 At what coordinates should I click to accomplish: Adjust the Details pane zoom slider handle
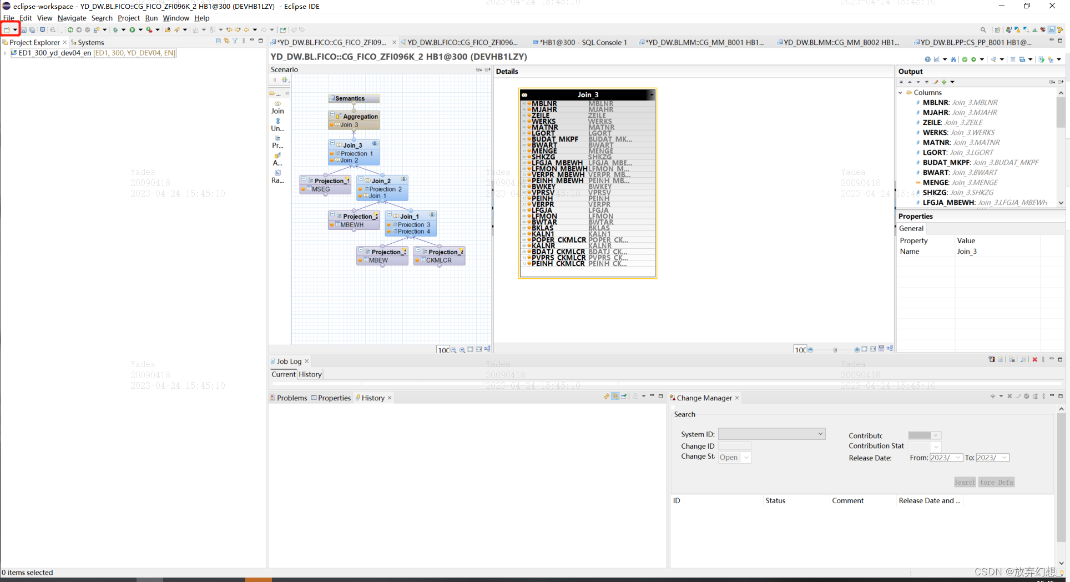(835, 350)
